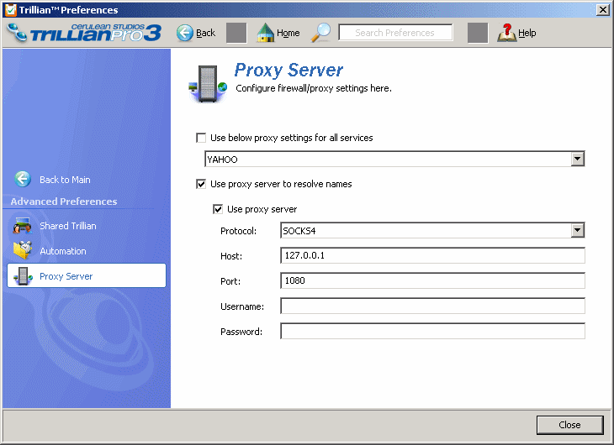This screenshot has height=445, width=614.
Task: Click the Proxy Server sidebar icon
Action: tap(23, 275)
